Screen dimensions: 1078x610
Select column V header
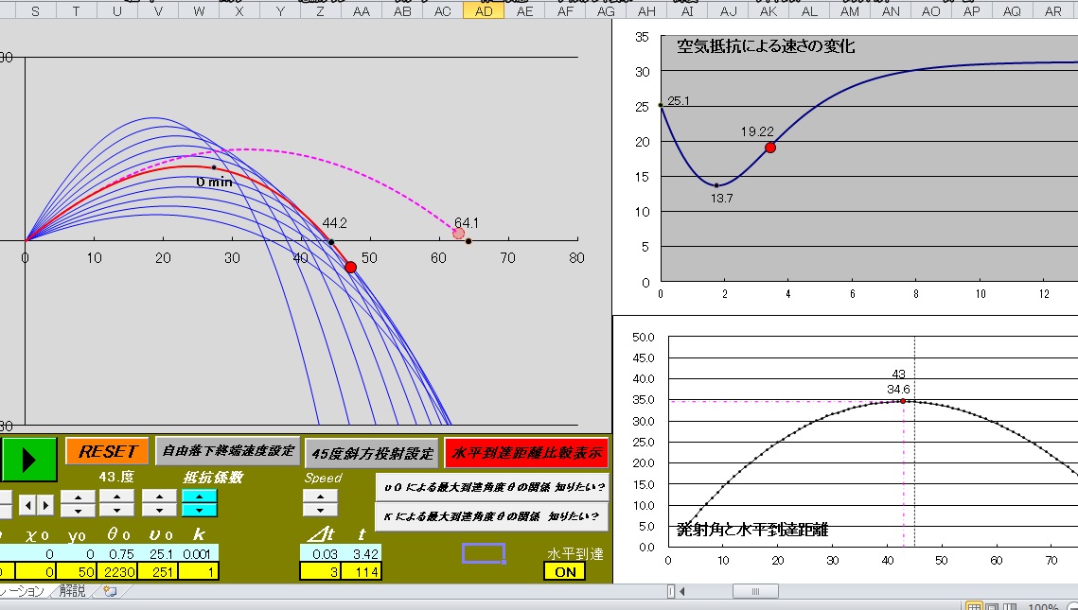(x=158, y=10)
